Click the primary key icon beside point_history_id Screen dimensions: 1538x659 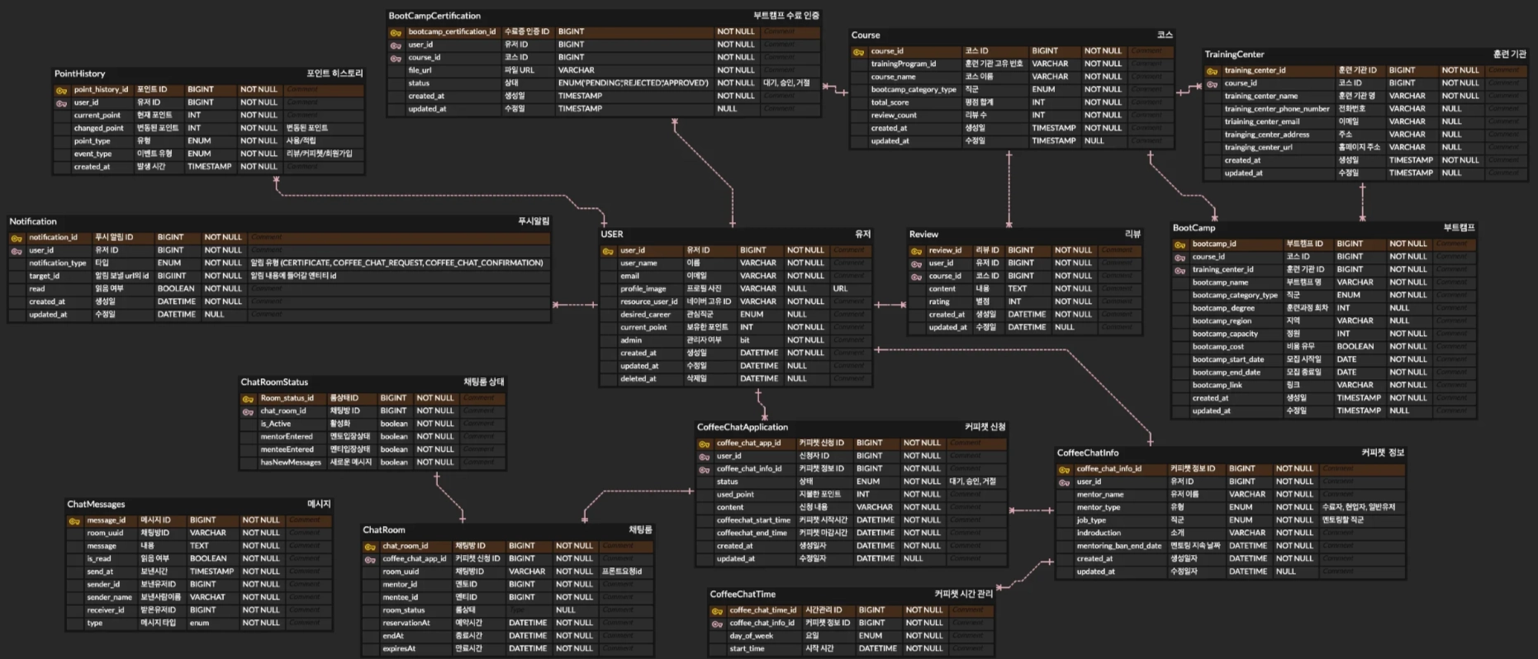[x=62, y=90]
